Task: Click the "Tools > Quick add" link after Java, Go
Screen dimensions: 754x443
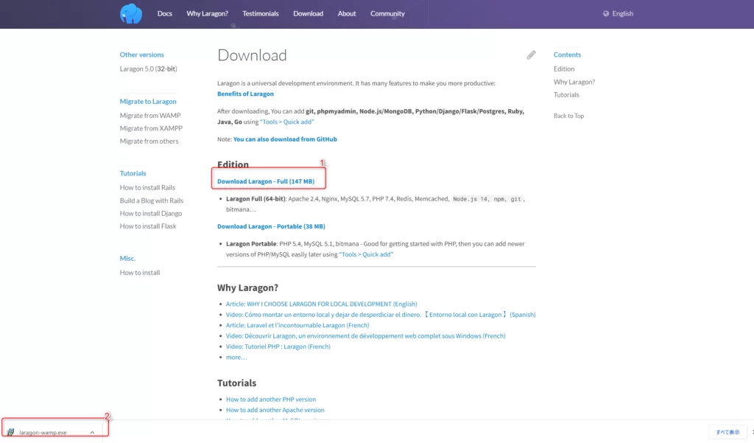Action: pos(287,122)
